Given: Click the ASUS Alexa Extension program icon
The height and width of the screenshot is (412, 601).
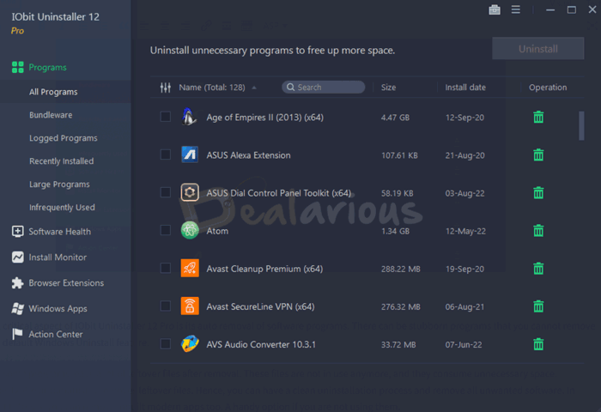Looking at the screenshot, I should coord(190,154).
